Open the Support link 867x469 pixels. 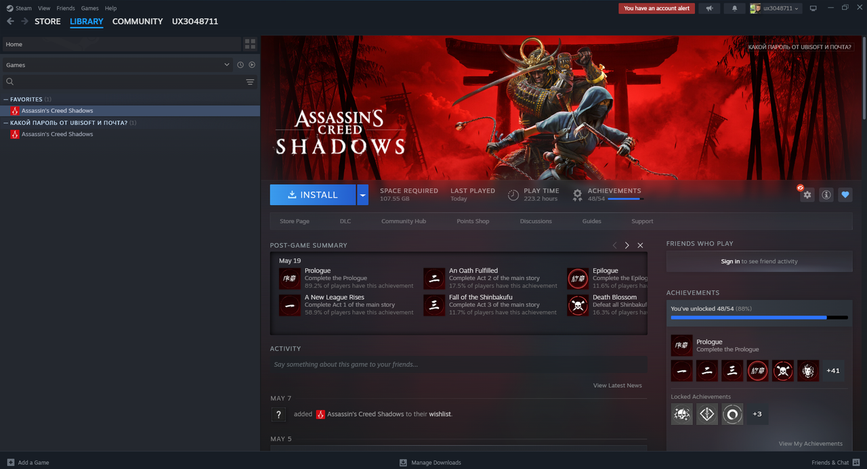coord(642,221)
